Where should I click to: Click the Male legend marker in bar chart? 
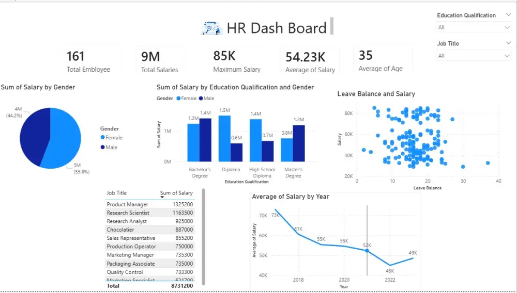point(201,99)
